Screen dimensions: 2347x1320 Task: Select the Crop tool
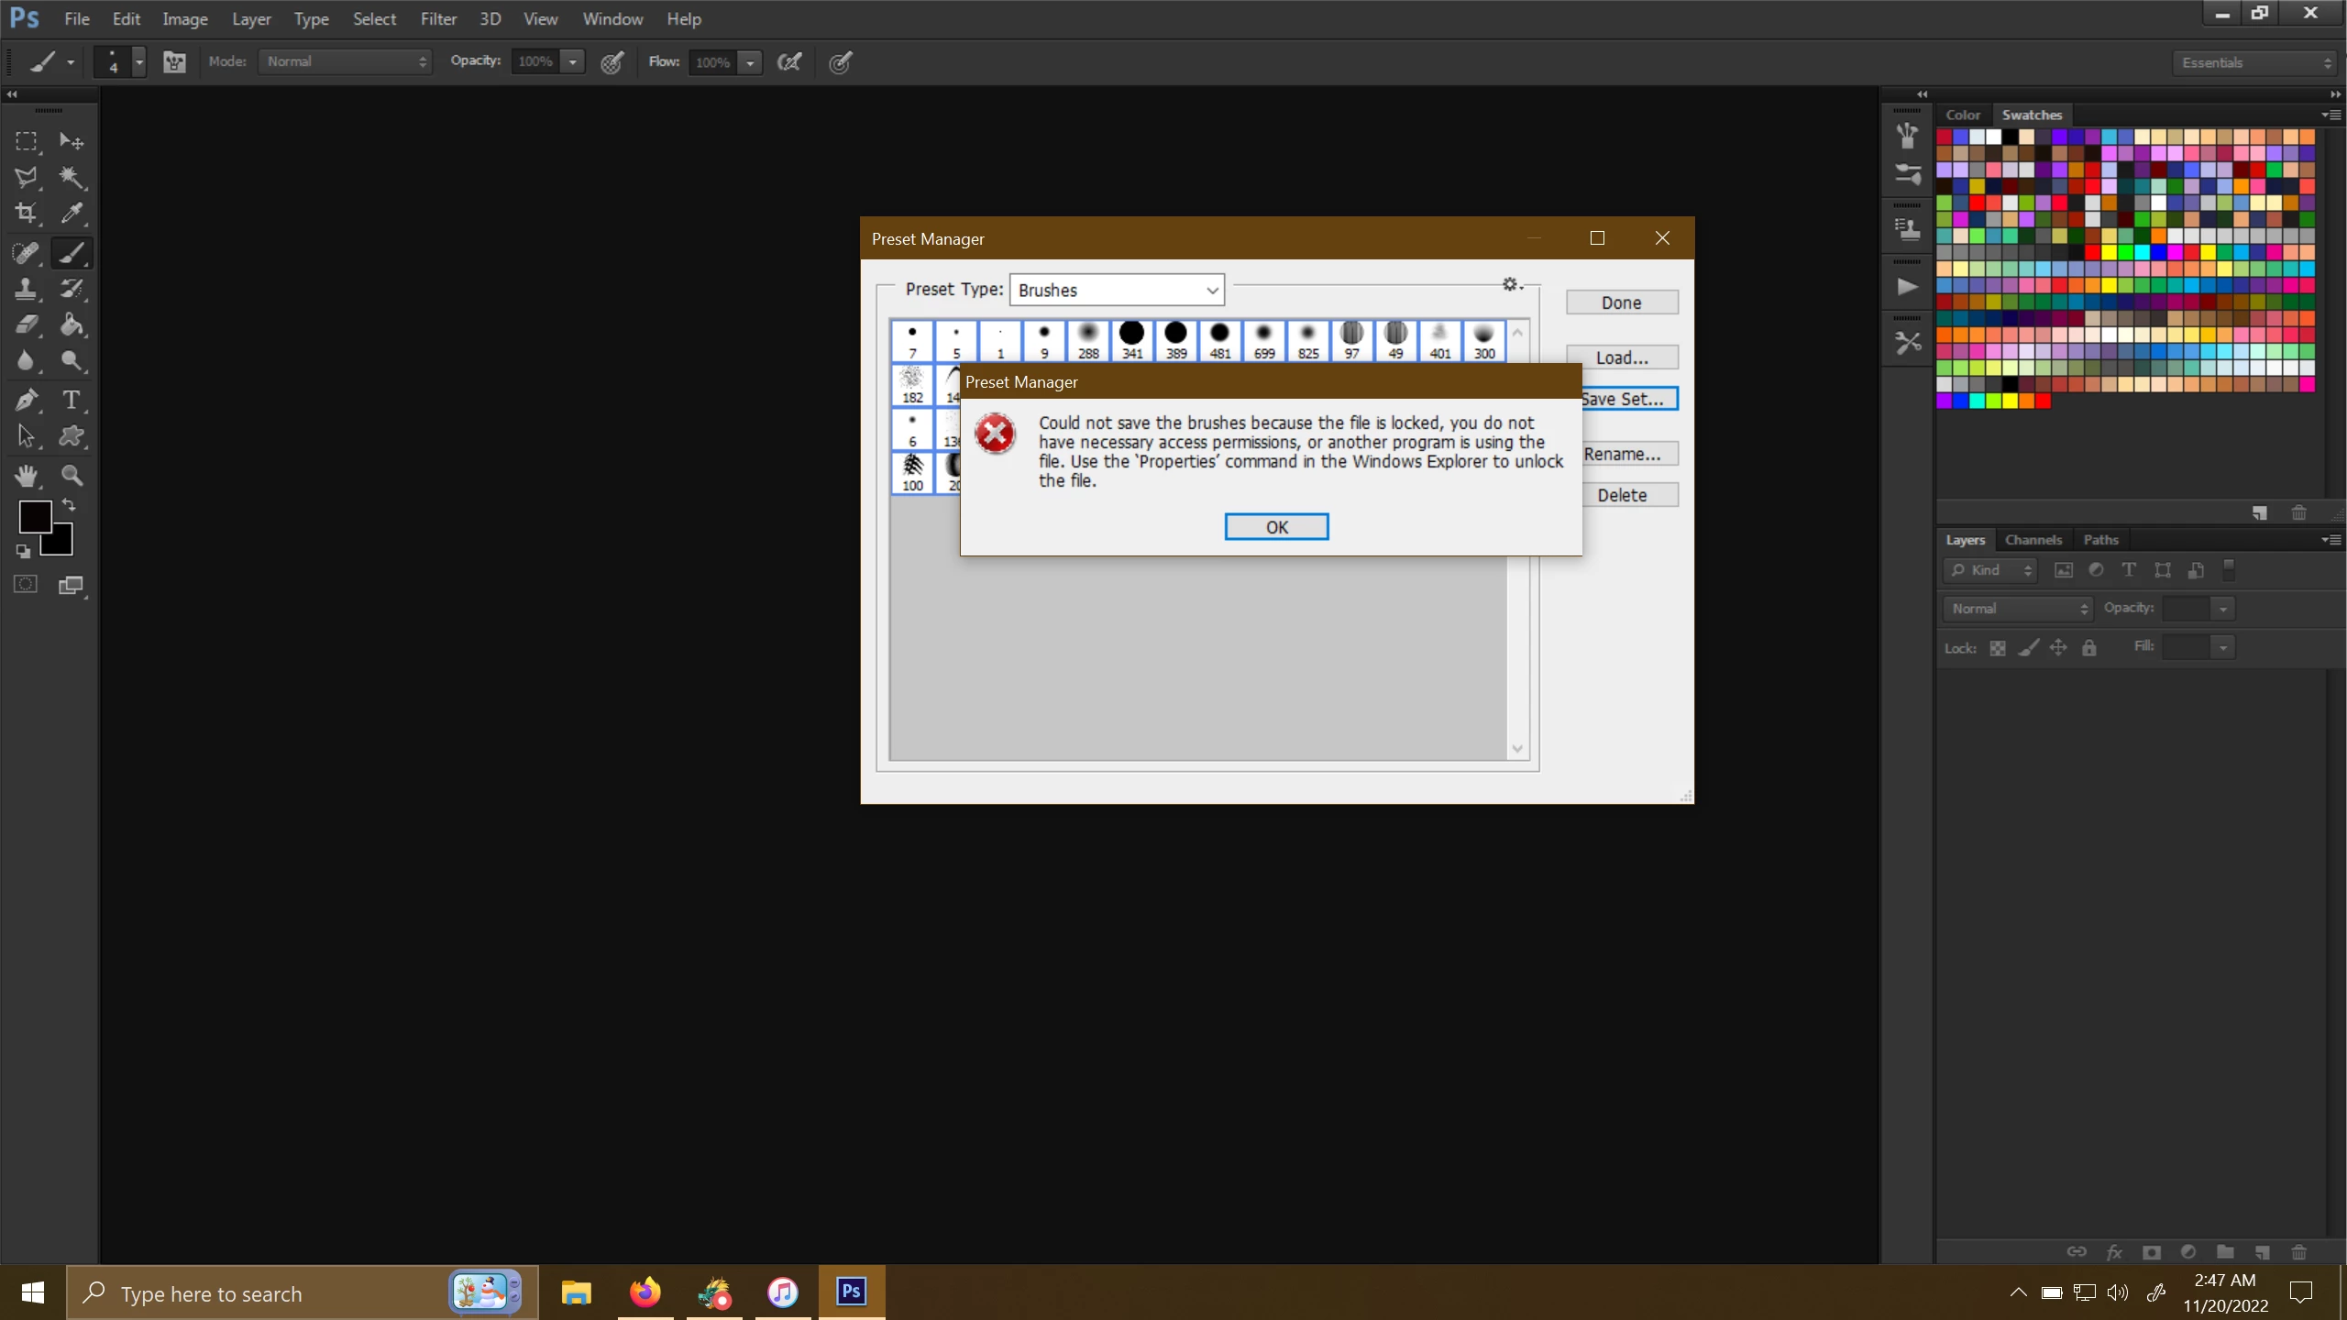26,214
